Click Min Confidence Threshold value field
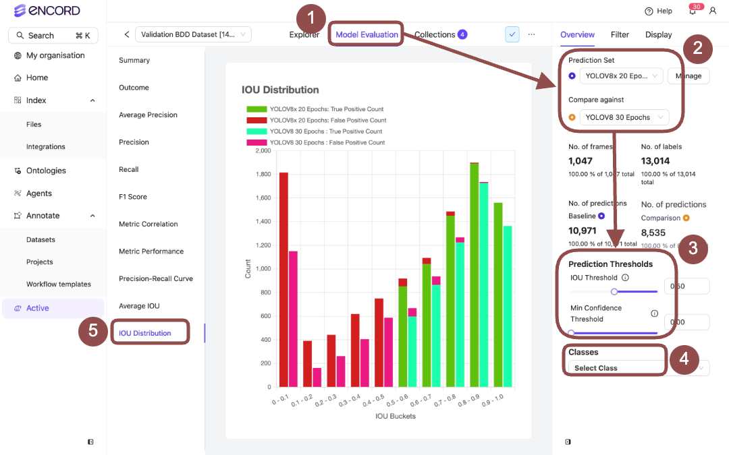The width and height of the screenshot is (729, 455). click(686, 322)
